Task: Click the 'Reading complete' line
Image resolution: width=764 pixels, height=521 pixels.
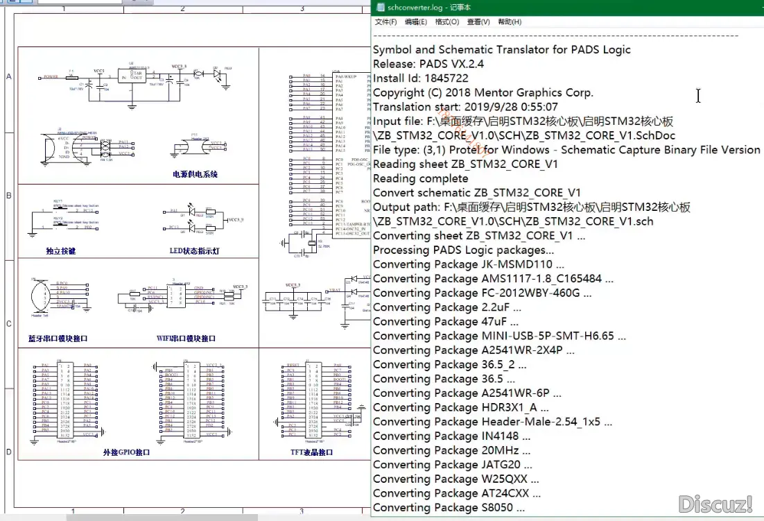Action: pos(421,178)
